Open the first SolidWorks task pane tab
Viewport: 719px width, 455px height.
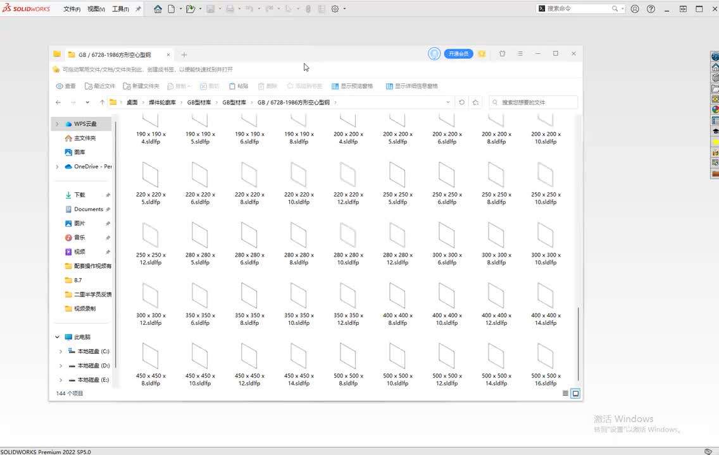[715, 57]
